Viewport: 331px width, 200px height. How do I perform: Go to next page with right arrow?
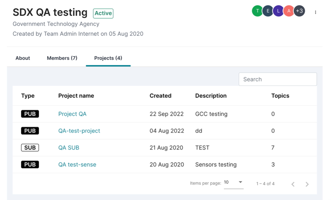point(307,184)
